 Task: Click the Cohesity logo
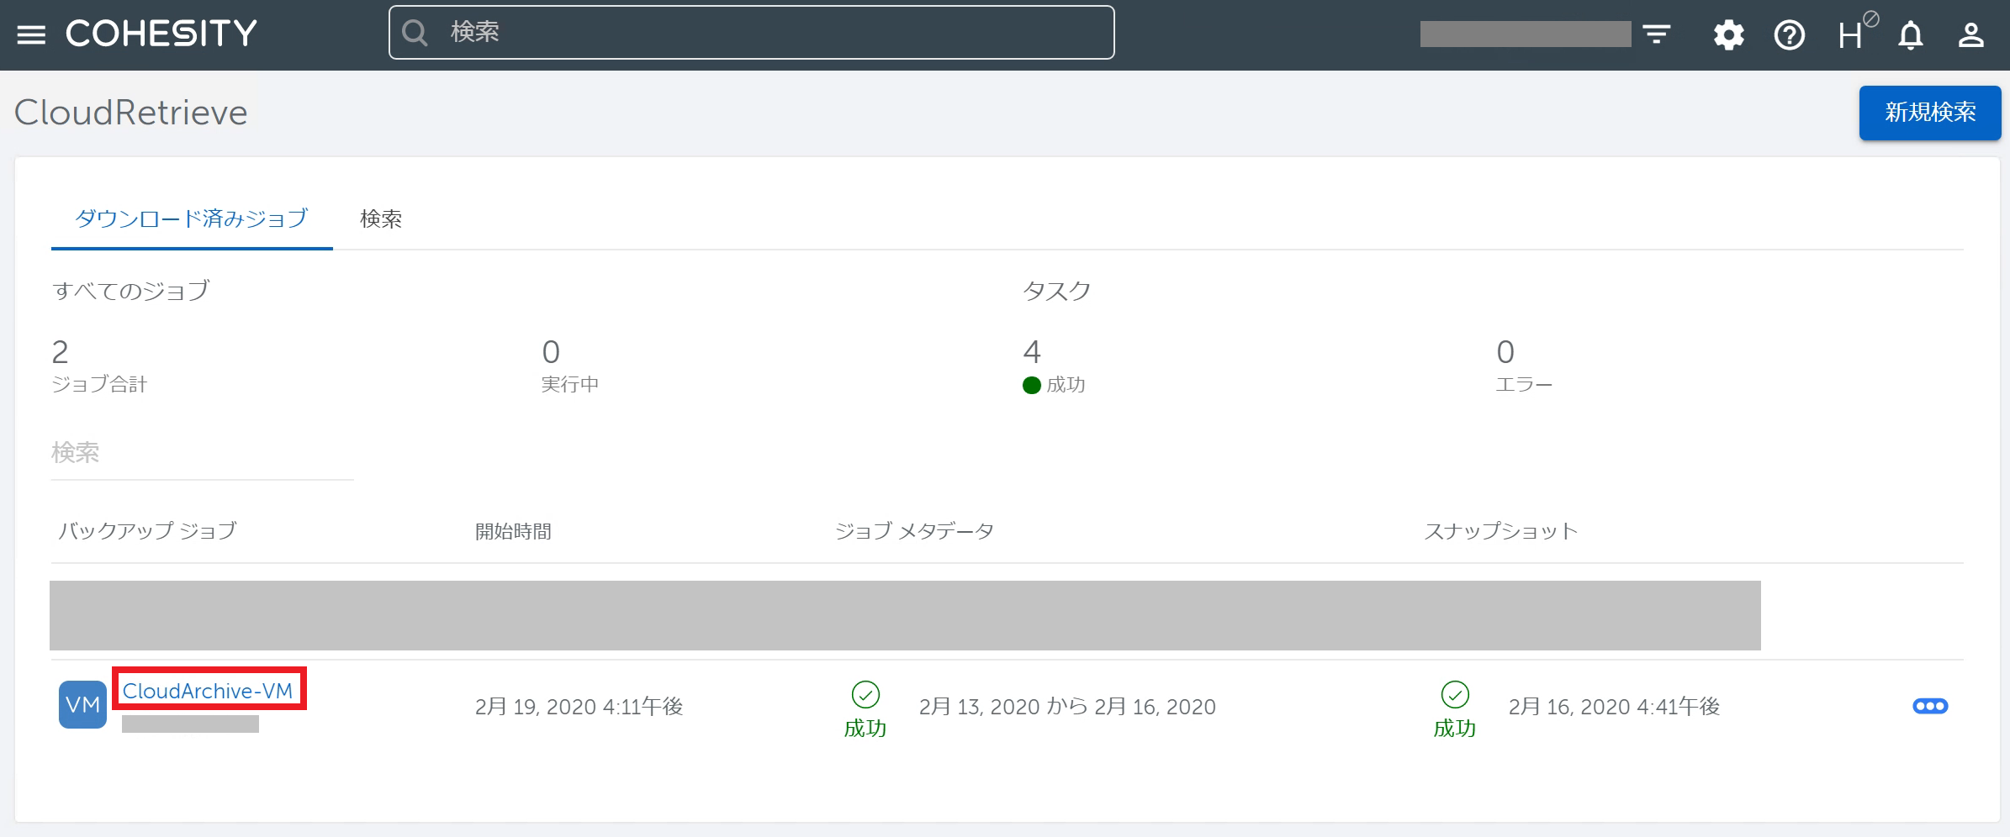pos(161,34)
